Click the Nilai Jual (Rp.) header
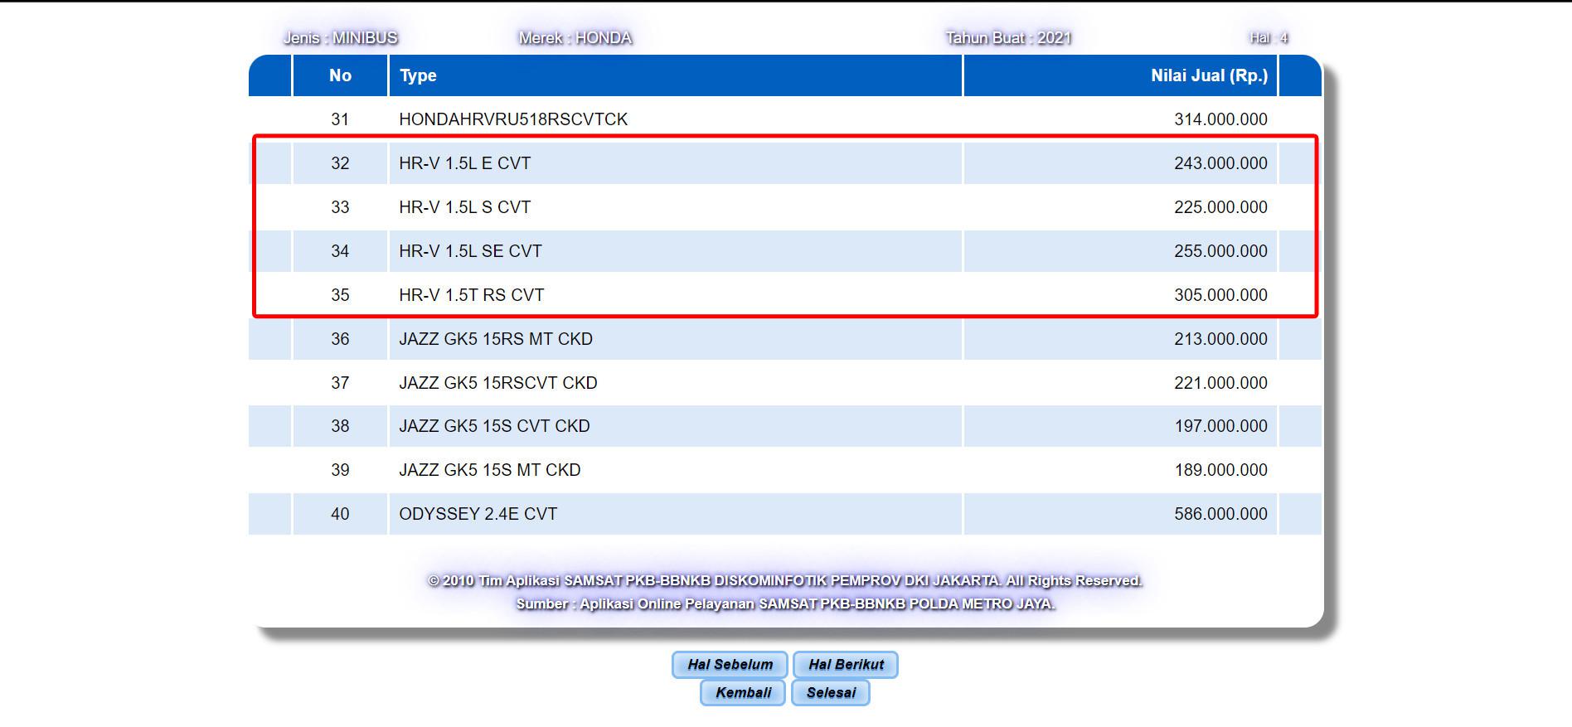The width and height of the screenshot is (1572, 727). pyautogui.click(x=1120, y=75)
